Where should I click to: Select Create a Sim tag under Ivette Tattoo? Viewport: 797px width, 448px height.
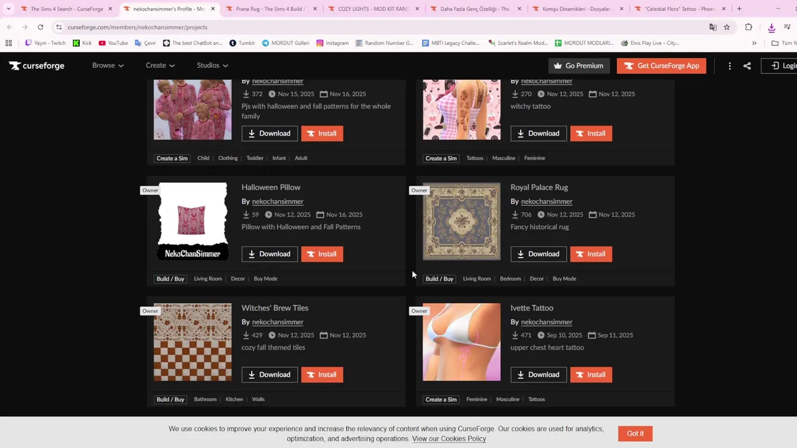[441, 399]
